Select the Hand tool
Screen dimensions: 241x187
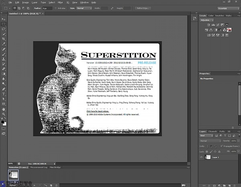coord(3,109)
